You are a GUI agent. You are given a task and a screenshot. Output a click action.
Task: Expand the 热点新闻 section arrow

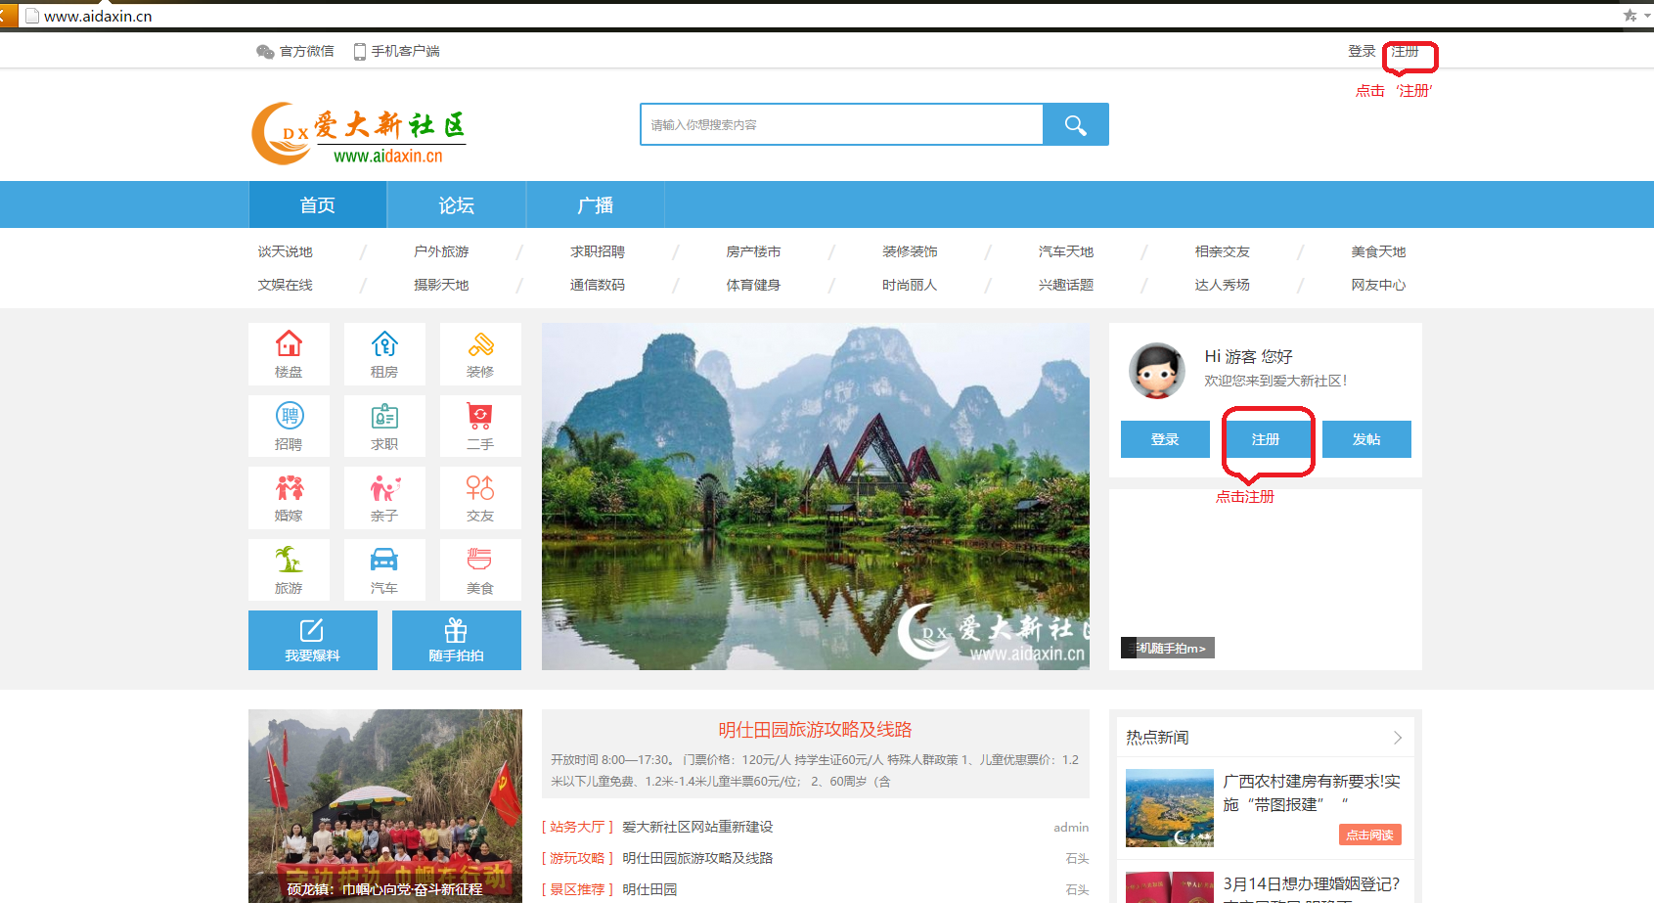pyautogui.click(x=1397, y=738)
